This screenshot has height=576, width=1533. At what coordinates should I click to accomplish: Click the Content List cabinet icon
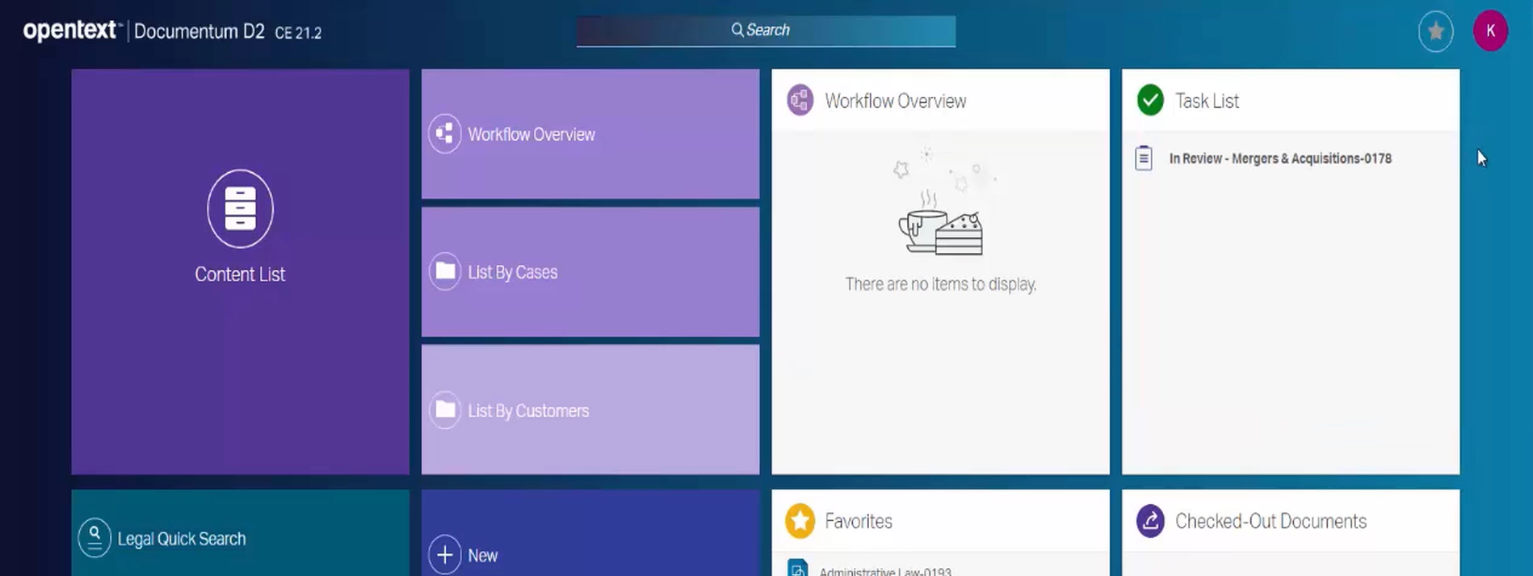pyautogui.click(x=240, y=208)
